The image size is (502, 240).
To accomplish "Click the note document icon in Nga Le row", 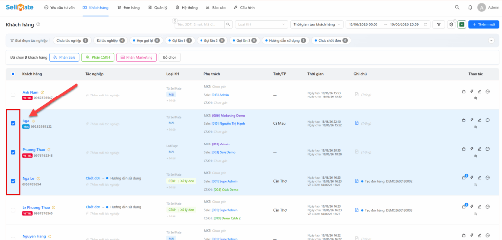I will 357,181.
